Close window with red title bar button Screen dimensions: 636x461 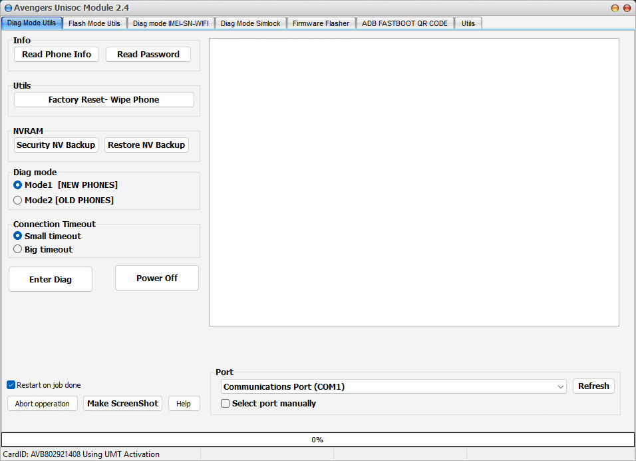(626, 8)
